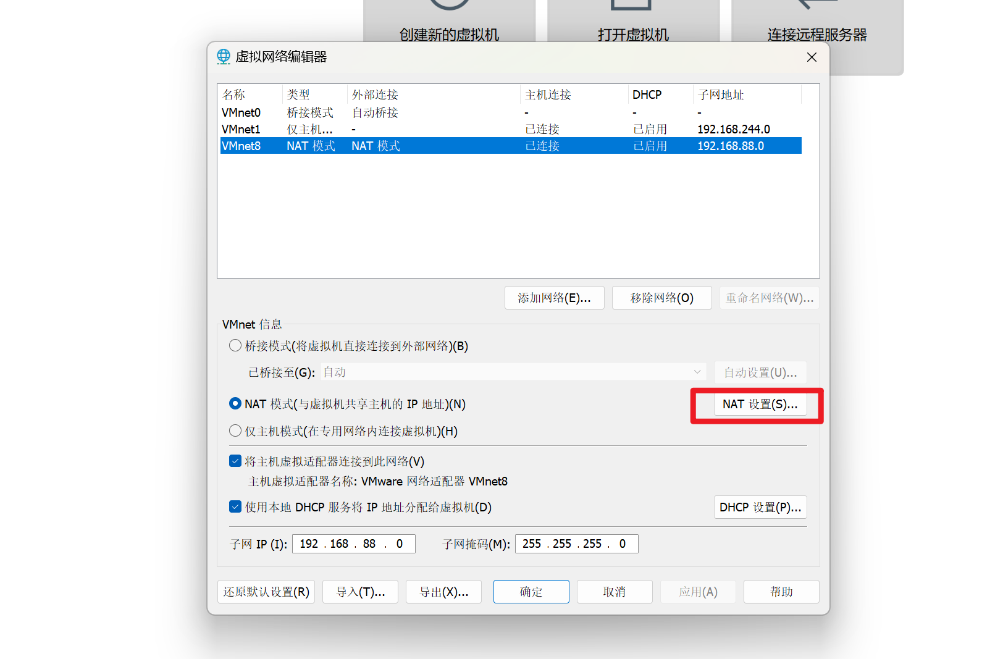Disable the 使用本地 DHCP 服务 checkbox
1003x659 pixels.
(235, 506)
